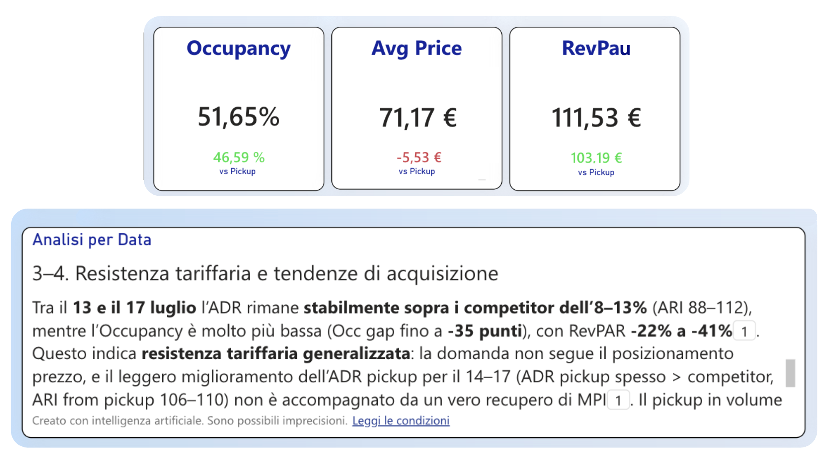Screen dimensions: 827x464
Task: Click the Analisi per Data header
Action: click(x=92, y=240)
